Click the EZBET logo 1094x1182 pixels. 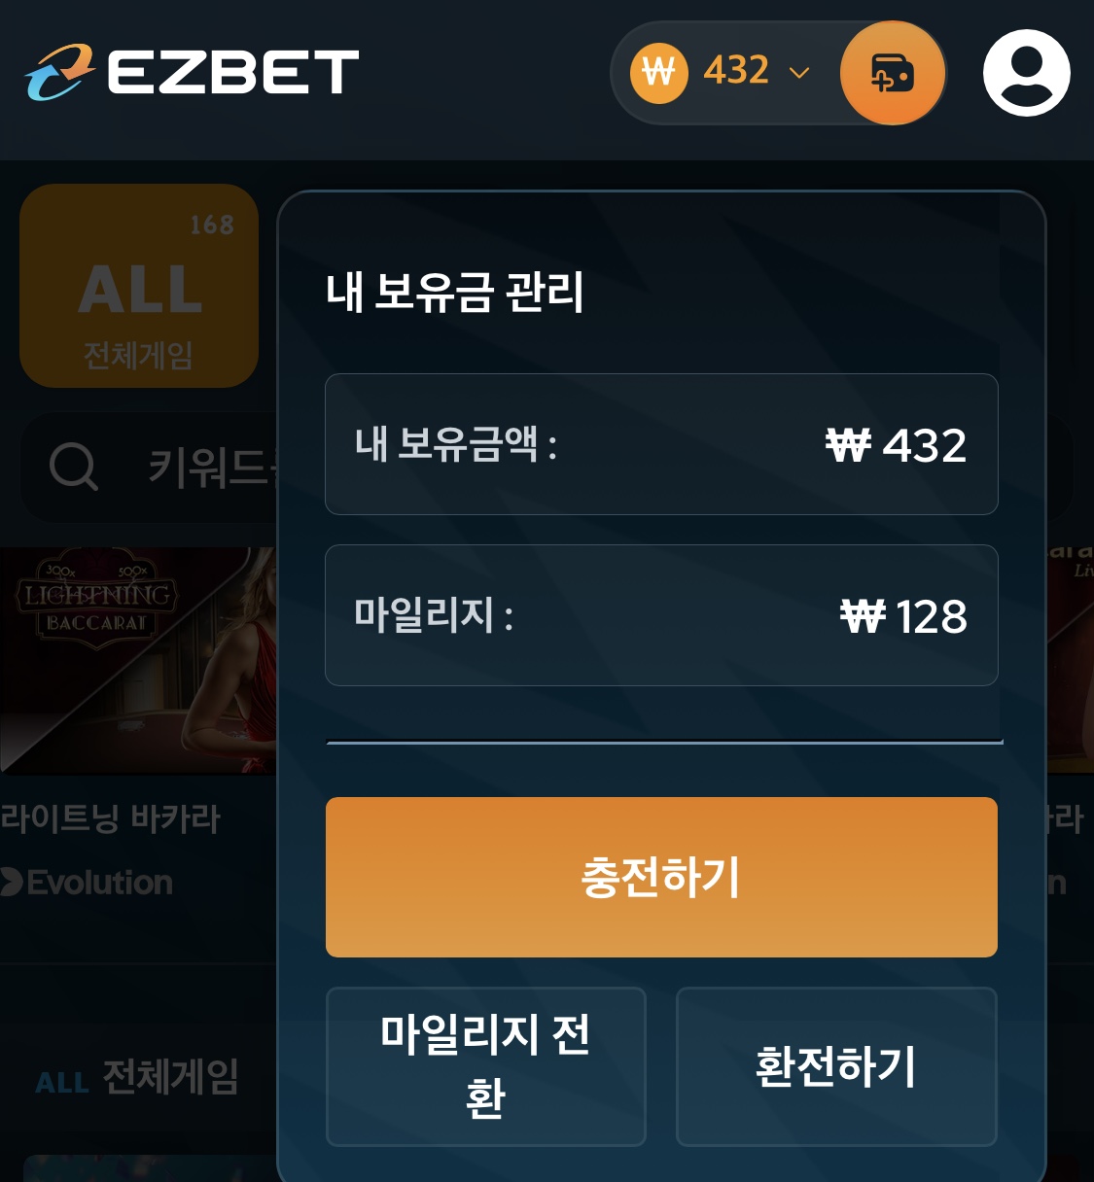pos(192,72)
